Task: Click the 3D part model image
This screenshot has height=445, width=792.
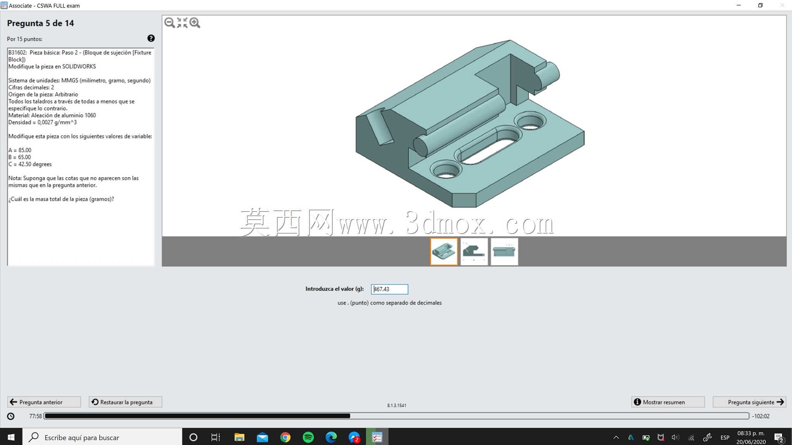Action: coord(470,124)
